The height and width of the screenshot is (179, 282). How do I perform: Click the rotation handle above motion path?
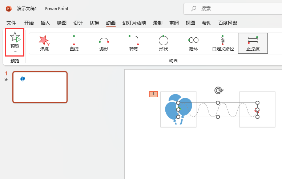tap(218, 90)
